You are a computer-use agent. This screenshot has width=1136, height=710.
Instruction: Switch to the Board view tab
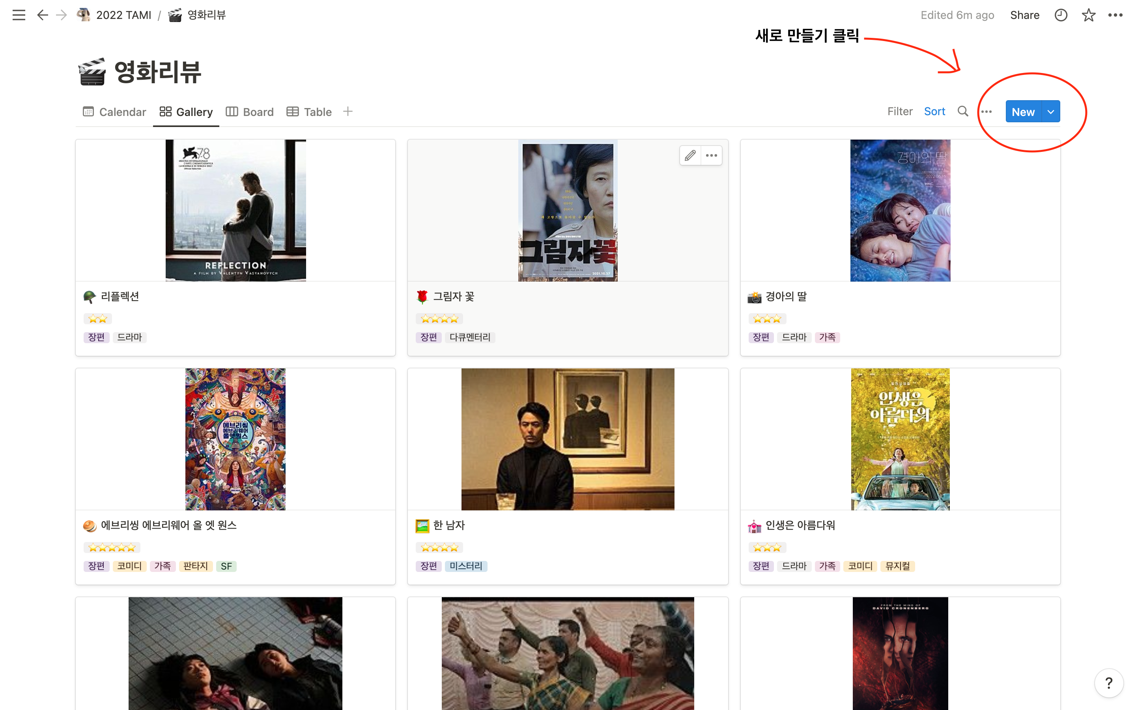point(250,112)
